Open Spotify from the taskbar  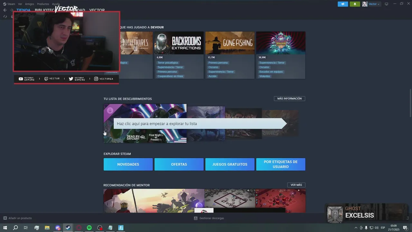click(89, 228)
